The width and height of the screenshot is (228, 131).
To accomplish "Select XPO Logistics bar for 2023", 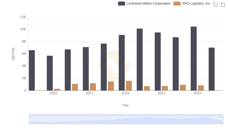I will coord(201,88).
